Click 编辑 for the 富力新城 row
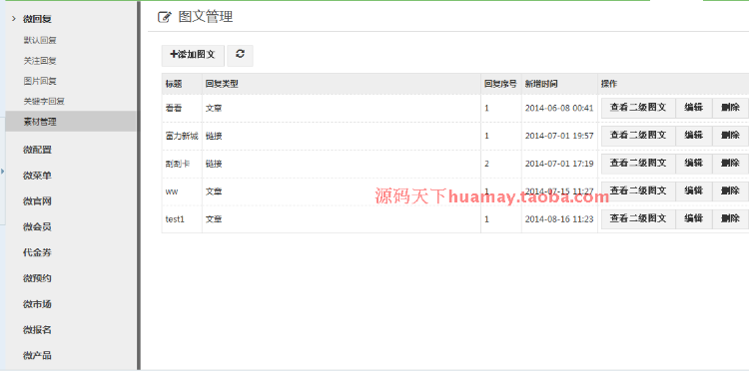This screenshot has height=371, width=749. pos(694,136)
